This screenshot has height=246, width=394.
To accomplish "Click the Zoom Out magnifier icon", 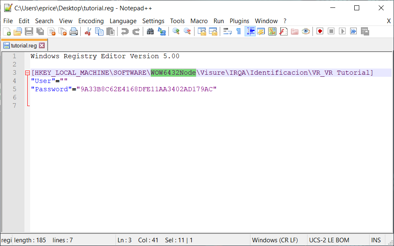I will 187,31.
